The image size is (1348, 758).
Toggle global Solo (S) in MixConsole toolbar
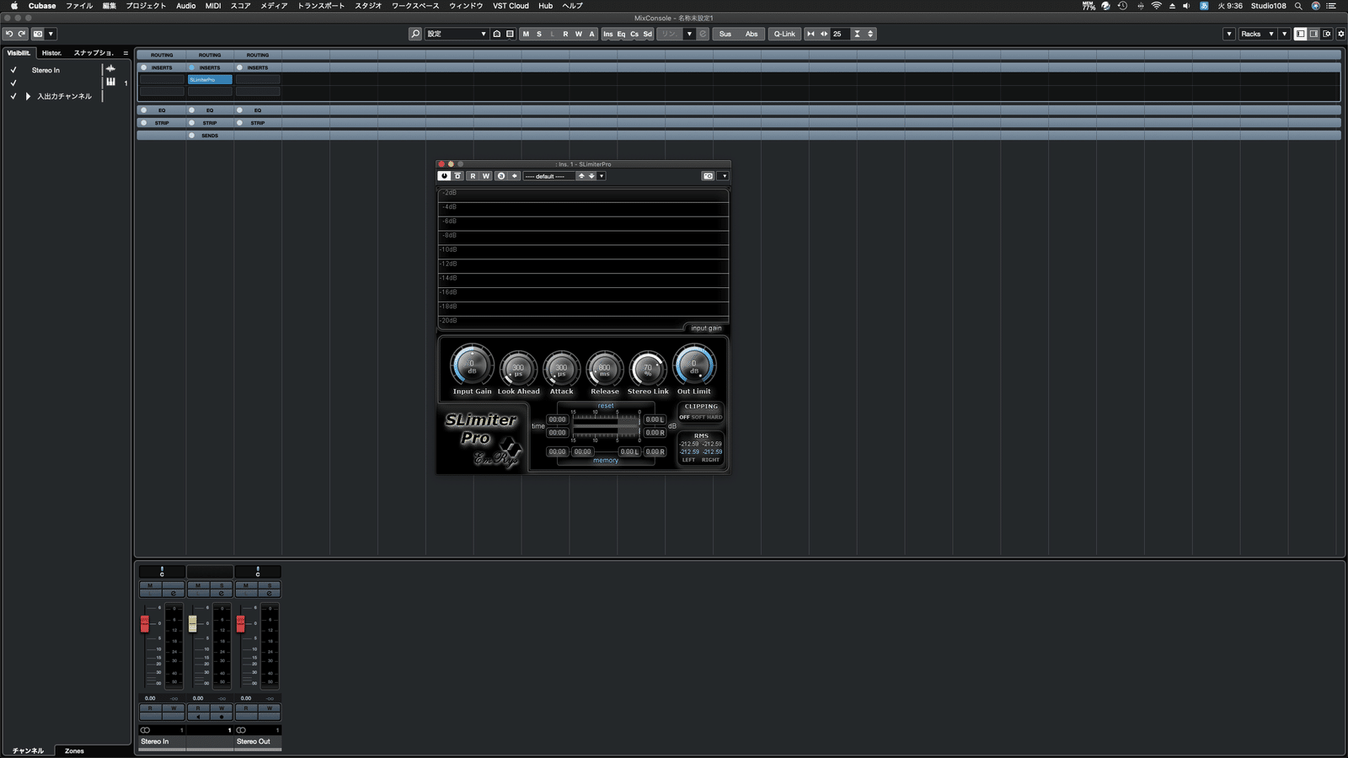pos(539,34)
